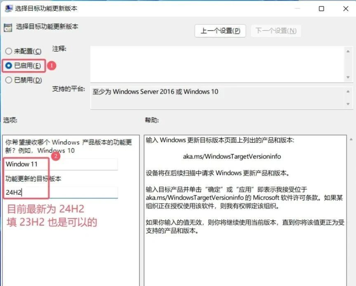Image resolution: width=356 pixels, height=286 pixels.
Task: Click the help pane scroll-up arrow
Action: click(351, 140)
